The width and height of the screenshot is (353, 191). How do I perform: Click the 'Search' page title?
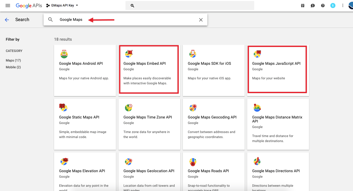point(22,20)
